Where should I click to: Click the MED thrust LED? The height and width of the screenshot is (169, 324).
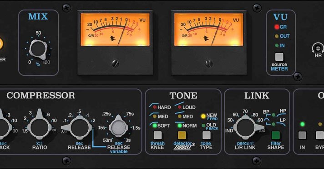[x=179, y=116]
